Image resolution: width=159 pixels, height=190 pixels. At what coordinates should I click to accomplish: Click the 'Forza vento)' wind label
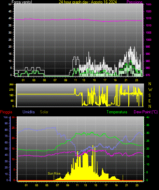pyautogui.click(x=22, y=2)
